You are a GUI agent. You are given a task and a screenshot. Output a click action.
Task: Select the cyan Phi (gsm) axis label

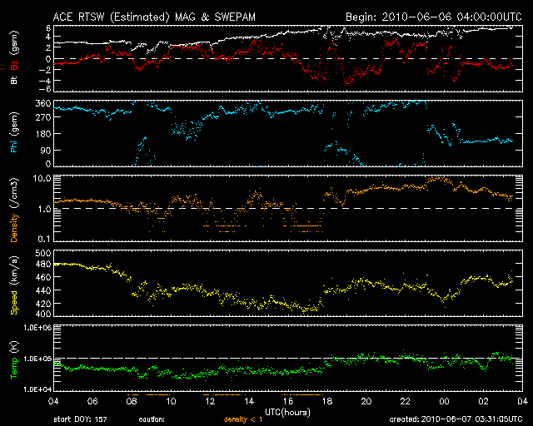click(x=14, y=133)
